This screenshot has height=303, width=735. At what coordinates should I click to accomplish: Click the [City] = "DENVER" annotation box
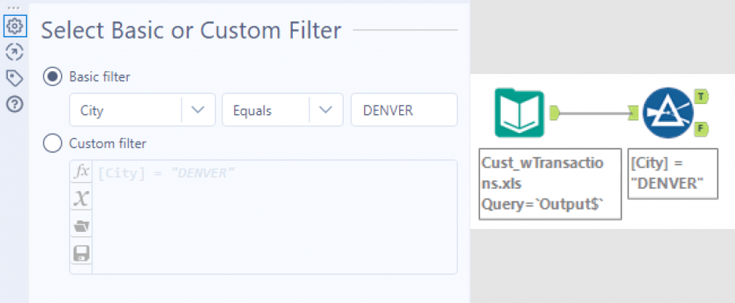(x=673, y=174)
